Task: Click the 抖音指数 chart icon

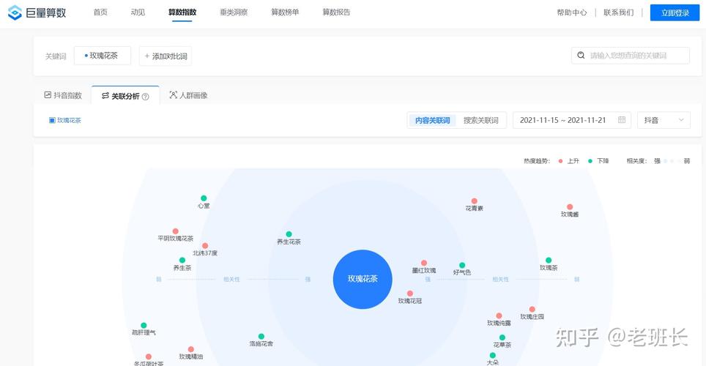Action: tap(48, 94)
